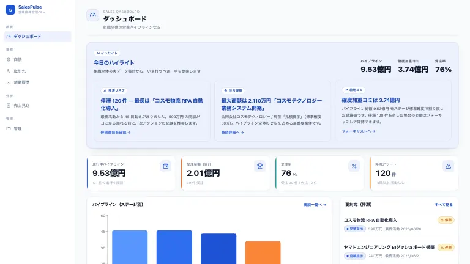Click the 着地ヨミ tag
Viewport: 470px width, 264px height.
click(354, 90)
